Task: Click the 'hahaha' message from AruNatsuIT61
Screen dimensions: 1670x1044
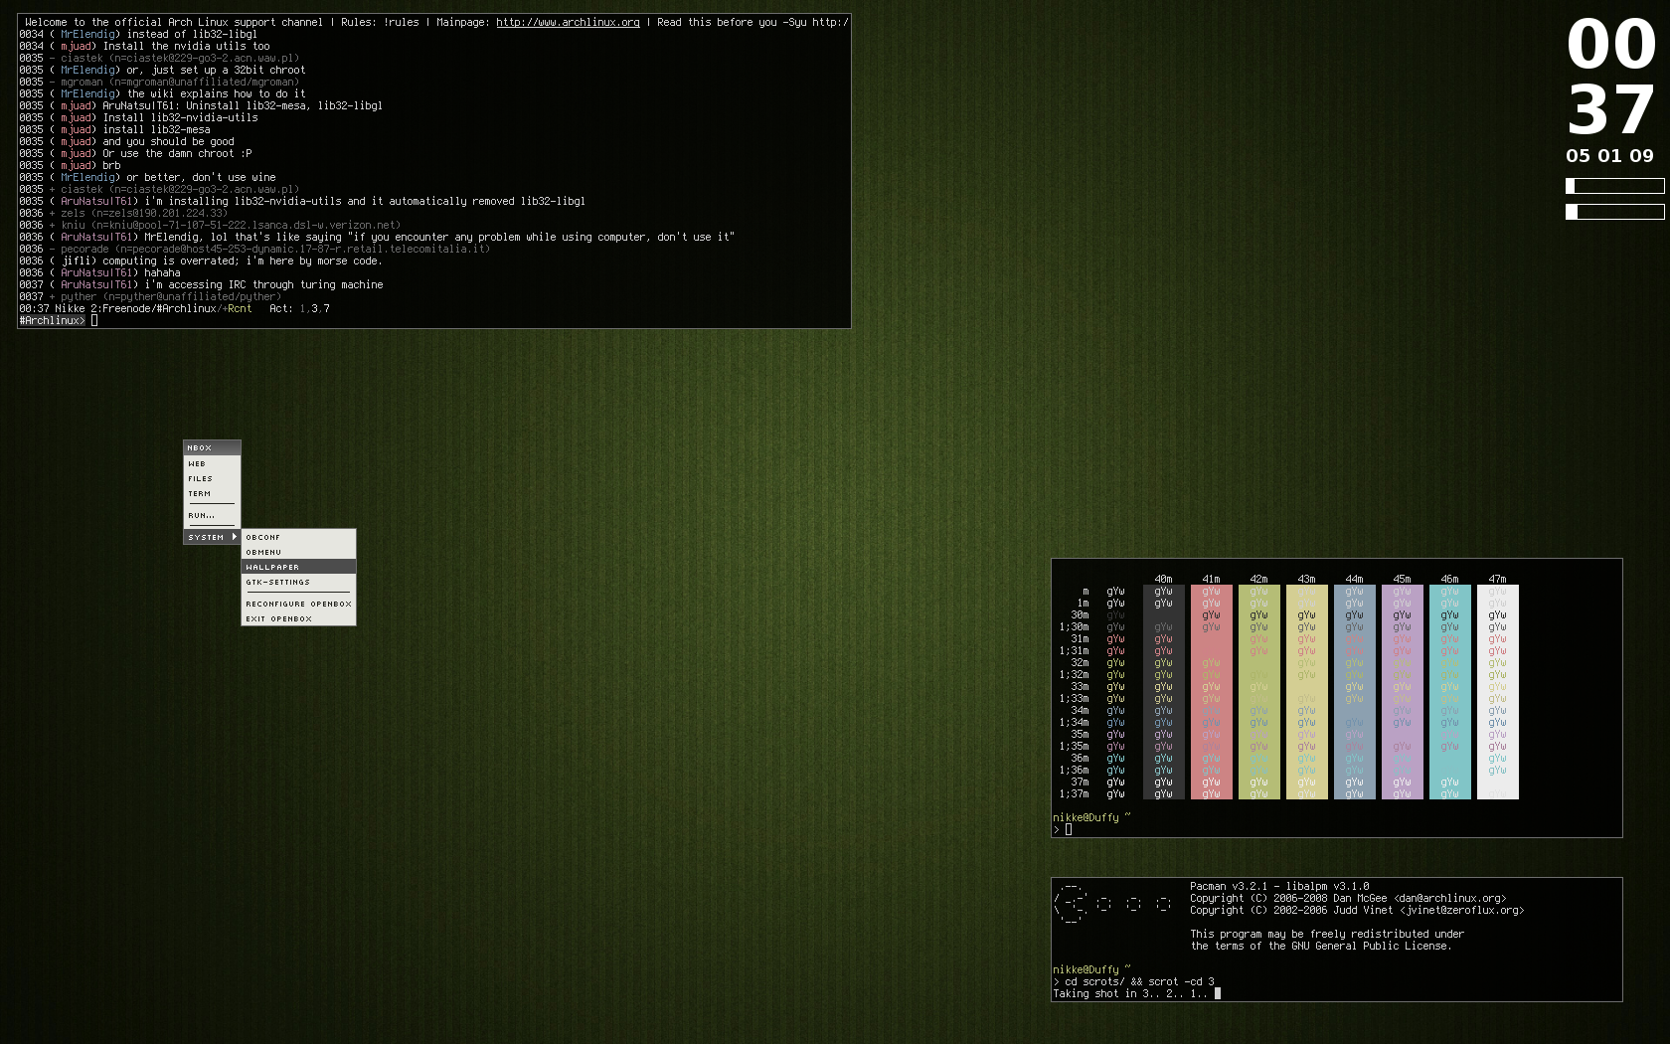Action: (x=162, y=272)
